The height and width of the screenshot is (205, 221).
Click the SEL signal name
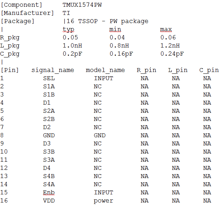[x=49, y=78]
